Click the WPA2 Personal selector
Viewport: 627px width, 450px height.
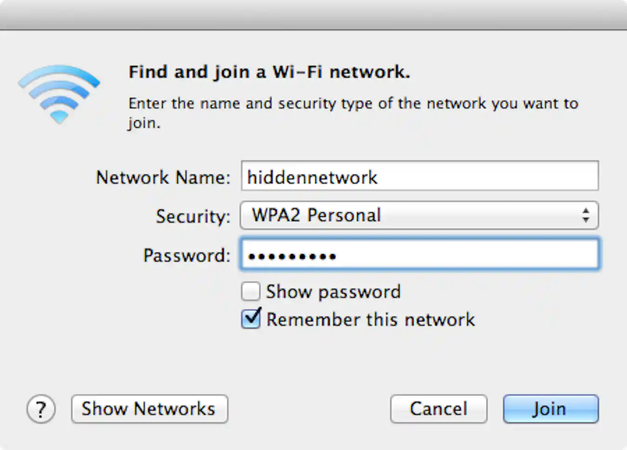click(418, 215)
